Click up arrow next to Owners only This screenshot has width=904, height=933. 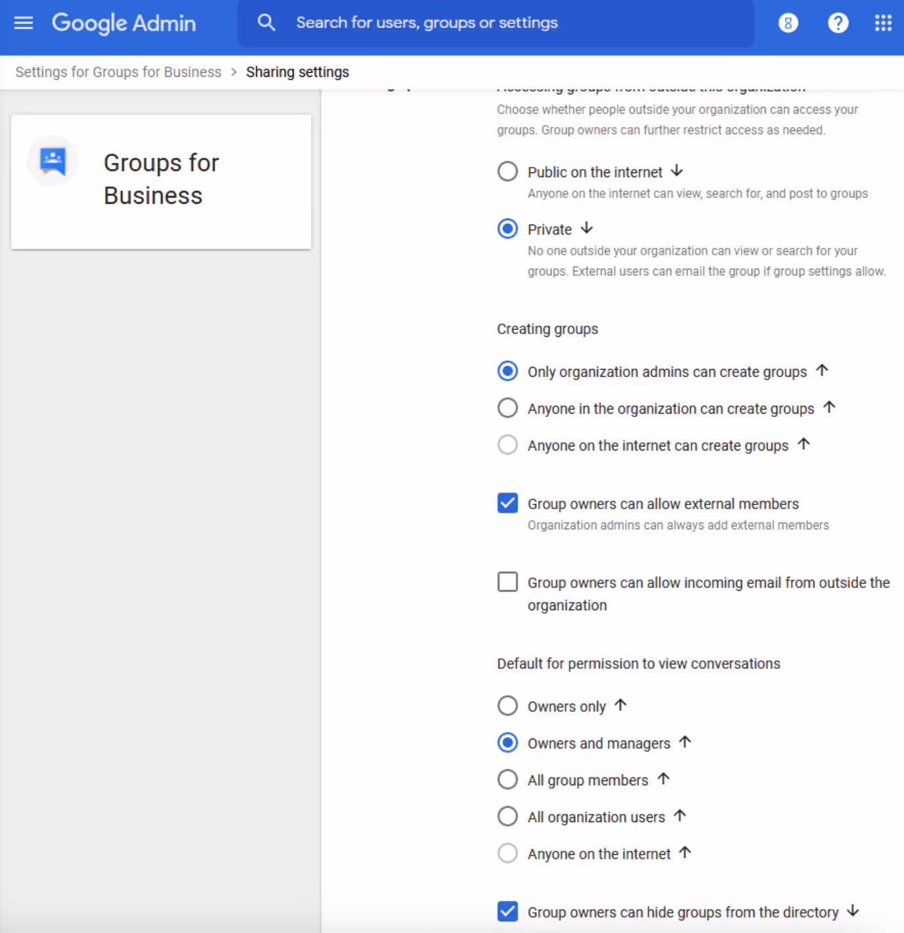620,705
